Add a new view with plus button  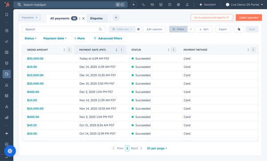click(116, 17)
